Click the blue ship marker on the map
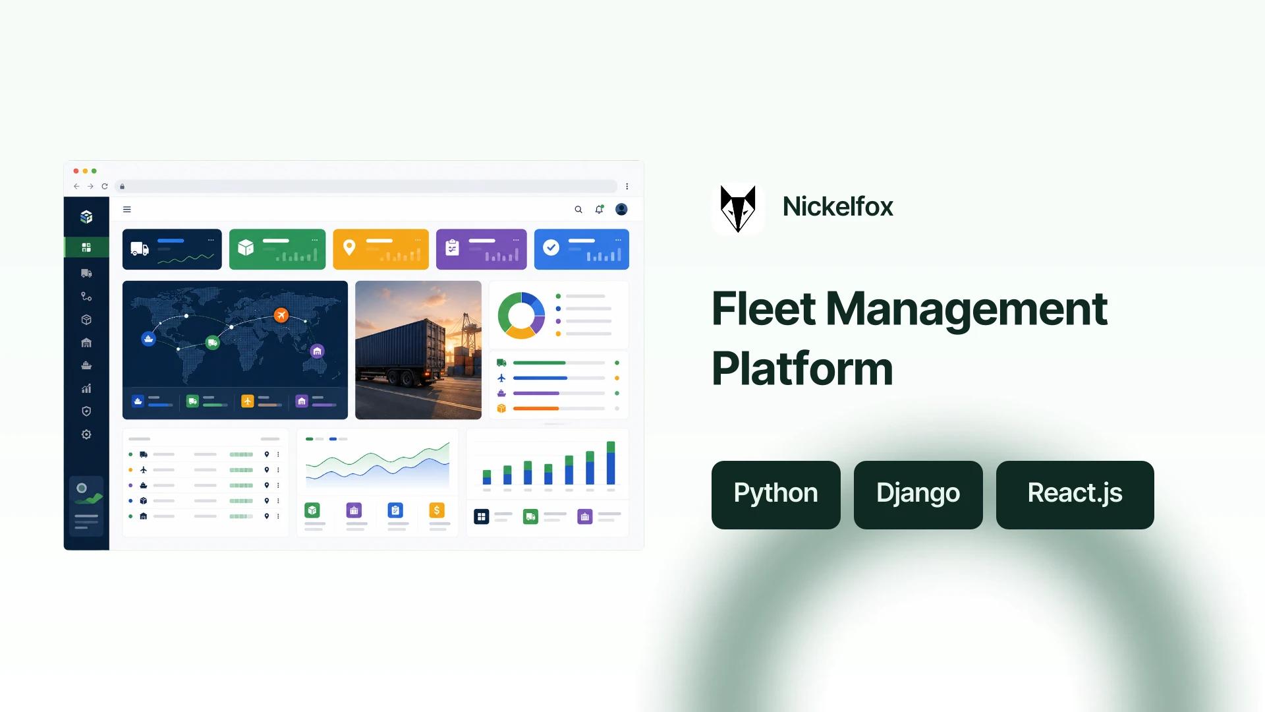Viewport: 1265px width, 712px height. (148, 339)
